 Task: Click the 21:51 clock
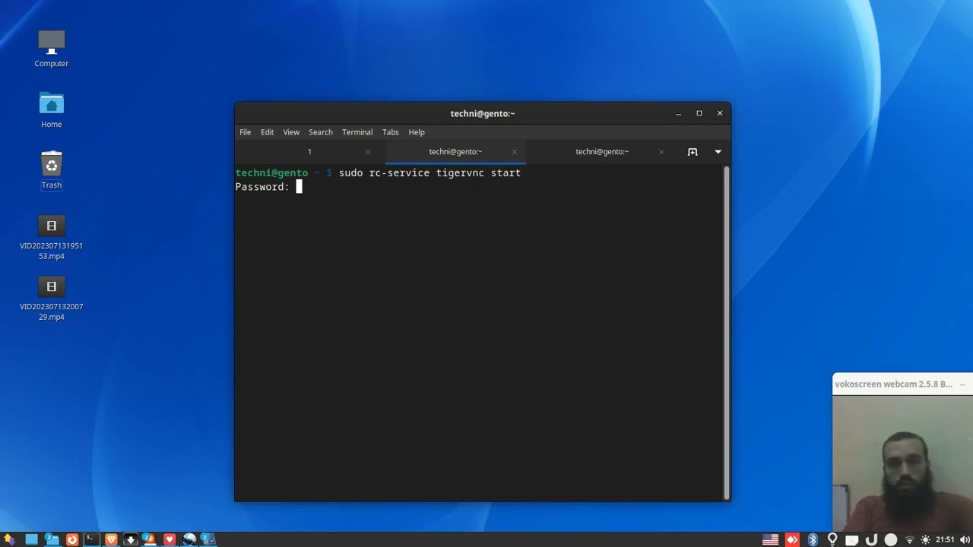945,540
